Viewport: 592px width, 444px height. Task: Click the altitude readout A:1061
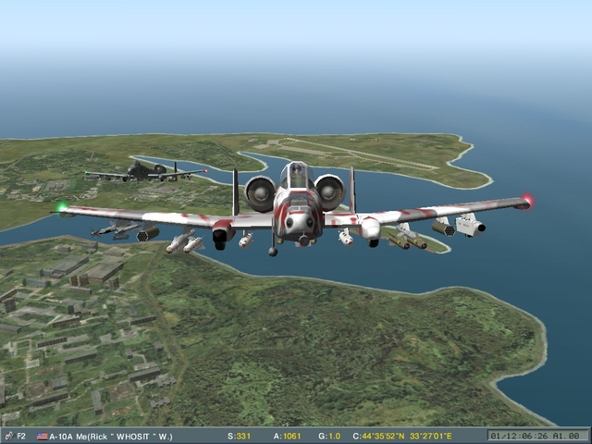287,437
